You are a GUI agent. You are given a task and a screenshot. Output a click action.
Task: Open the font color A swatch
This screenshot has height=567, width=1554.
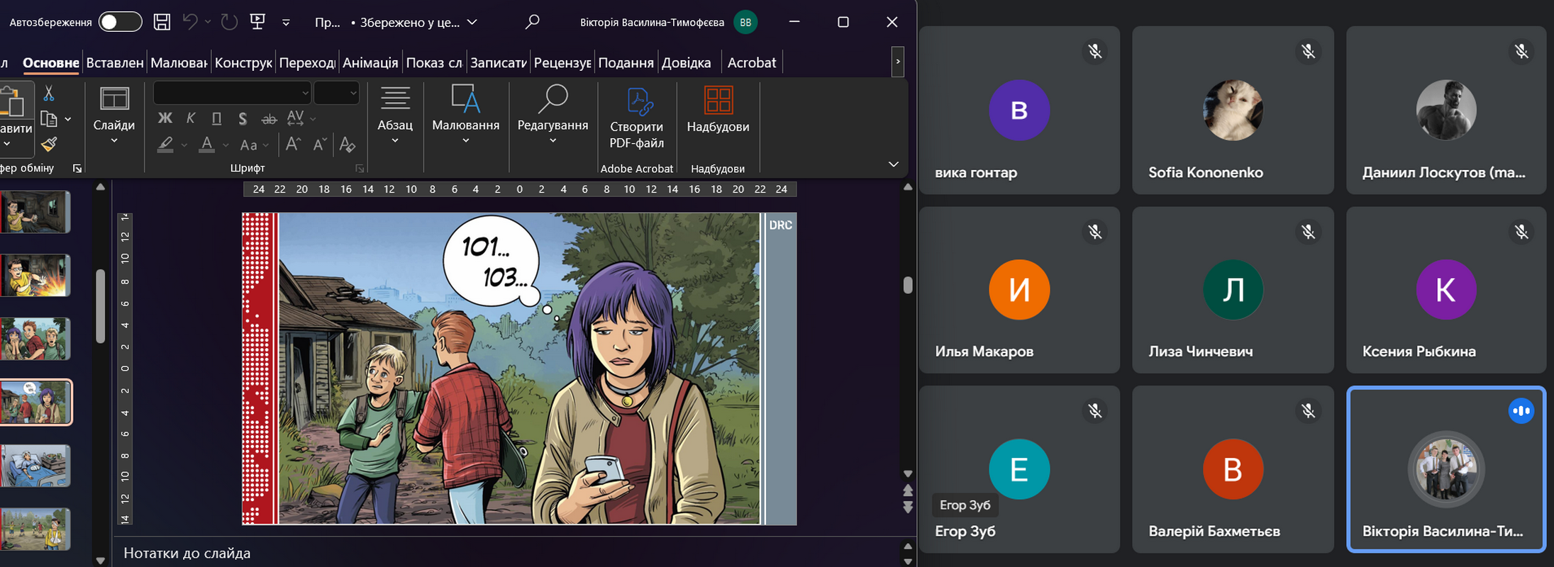pos(206,145)
